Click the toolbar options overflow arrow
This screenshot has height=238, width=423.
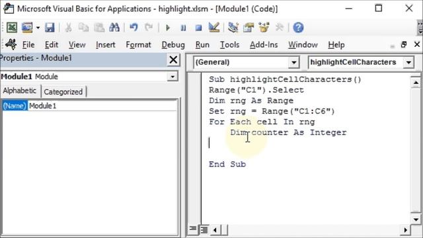[420, 28]
